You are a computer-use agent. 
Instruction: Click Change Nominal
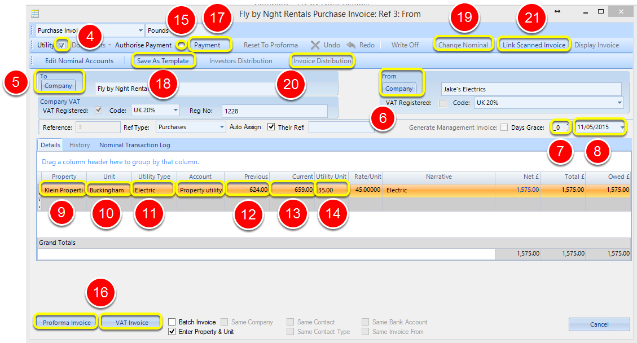point(463,45)
